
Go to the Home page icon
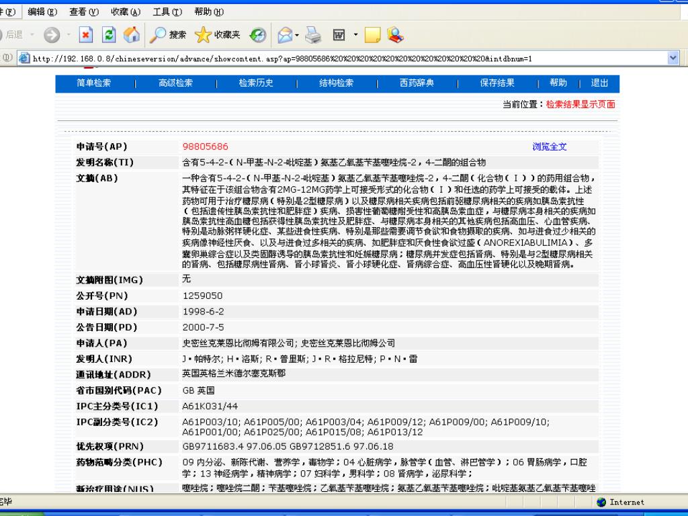coord(131,35)
